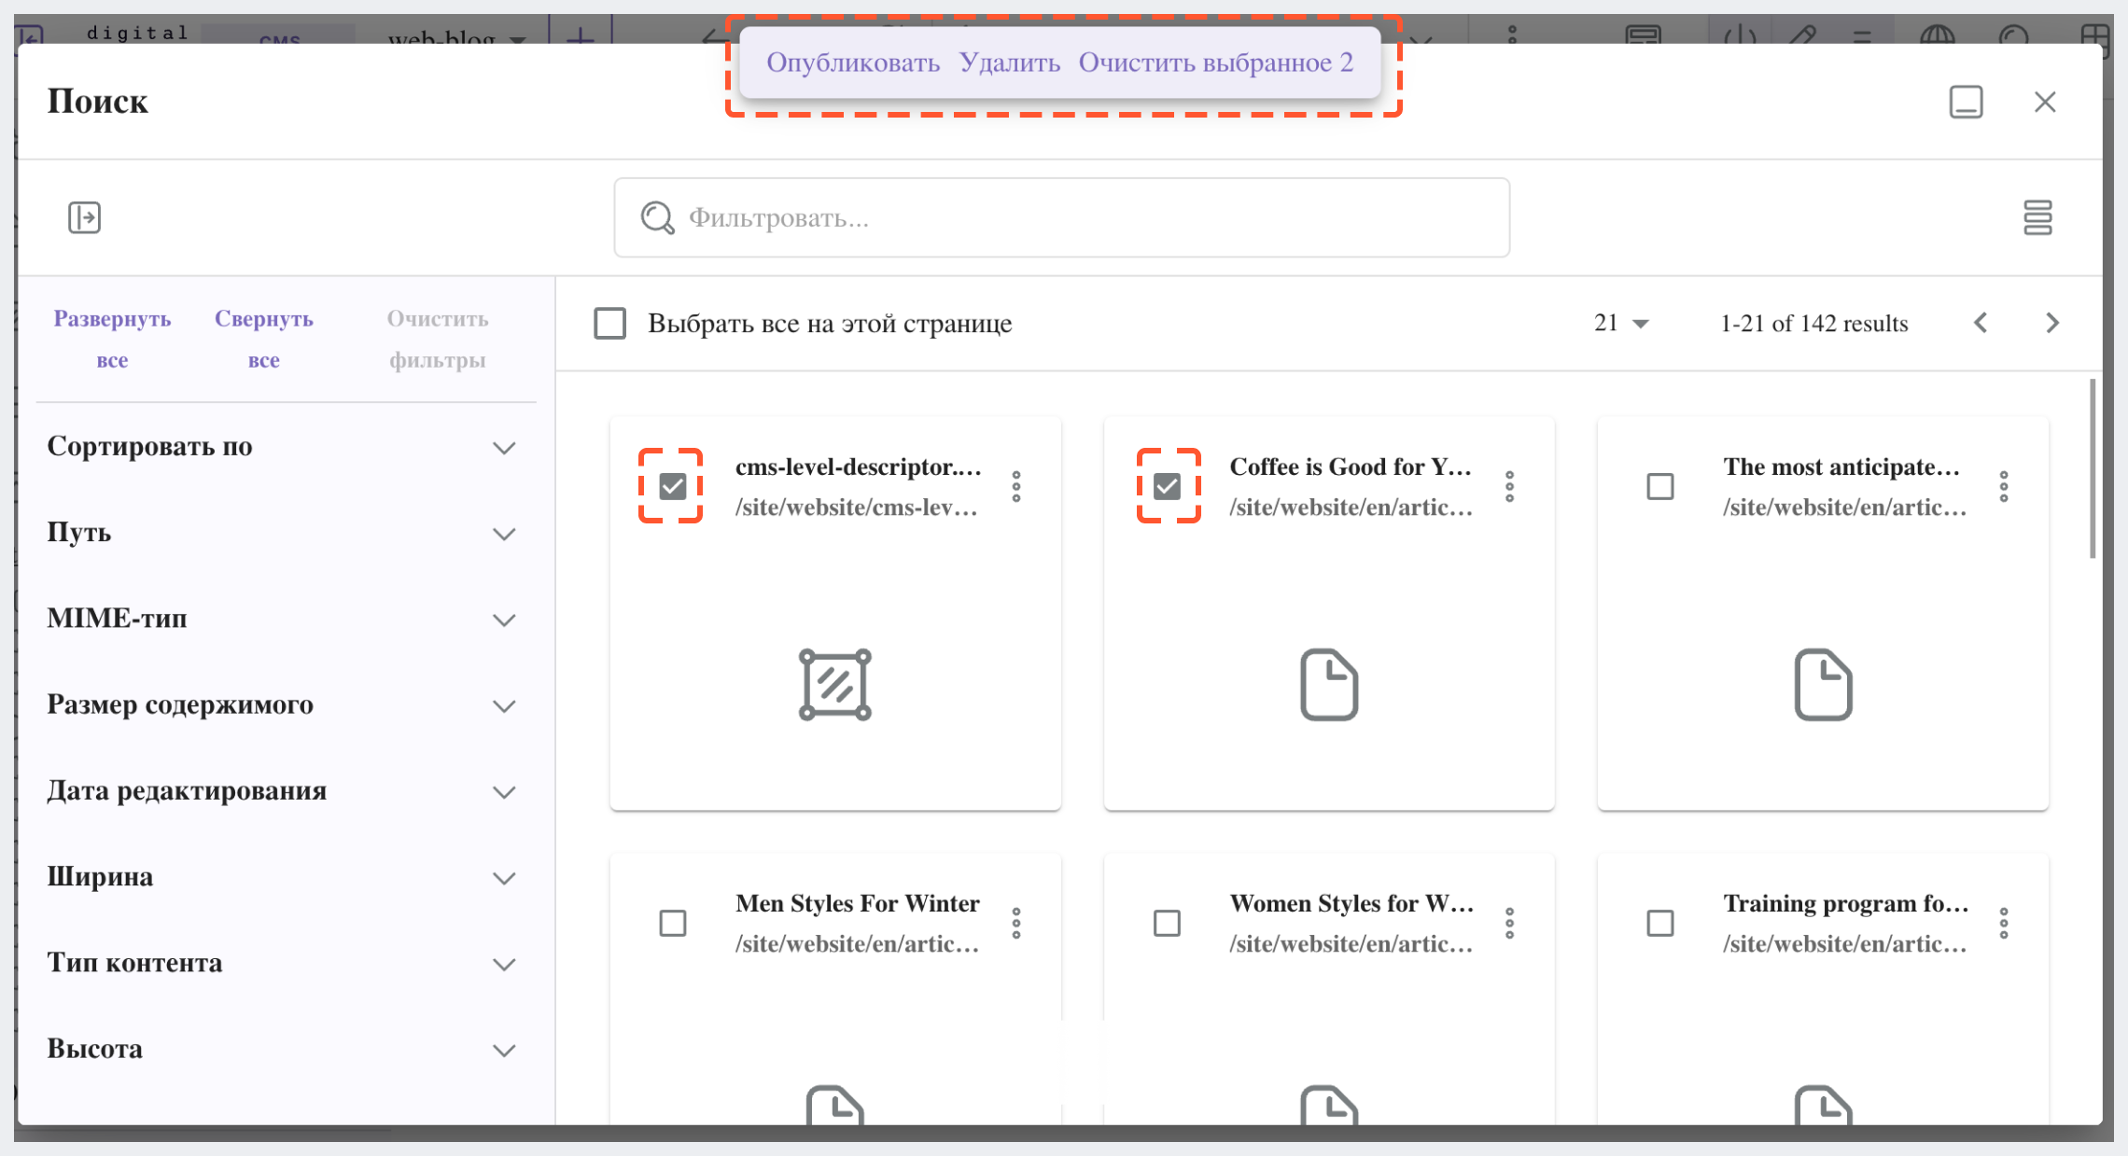Click the cms-level-descriptor file type thumbnail
Screen dimensions: 2128x1156
tap(834, 685)
